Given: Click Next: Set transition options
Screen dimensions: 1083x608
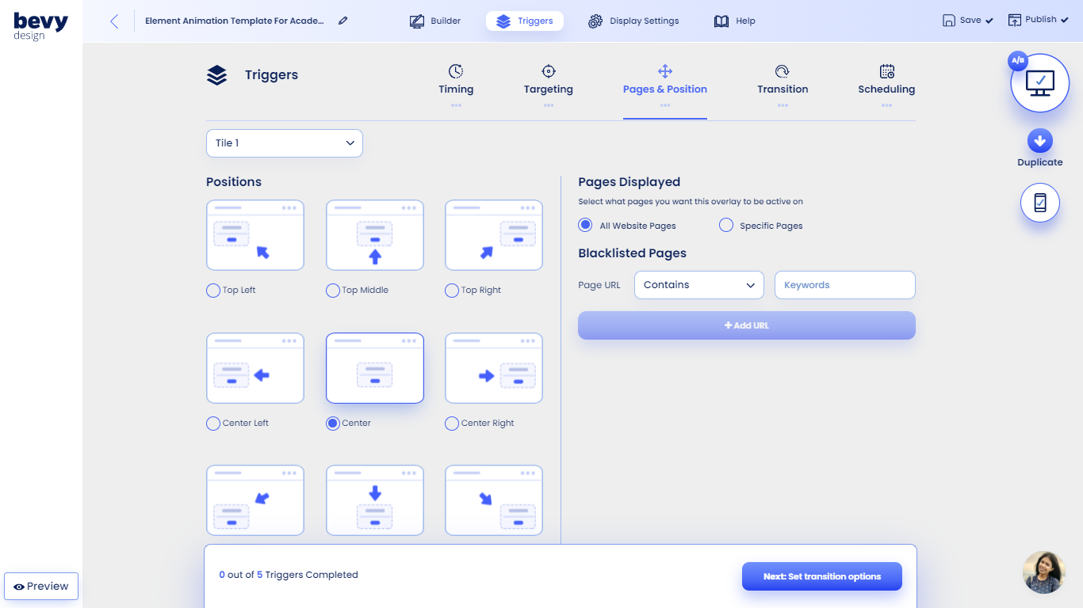Looking at the screenshot, I should [x=821, y=576].
